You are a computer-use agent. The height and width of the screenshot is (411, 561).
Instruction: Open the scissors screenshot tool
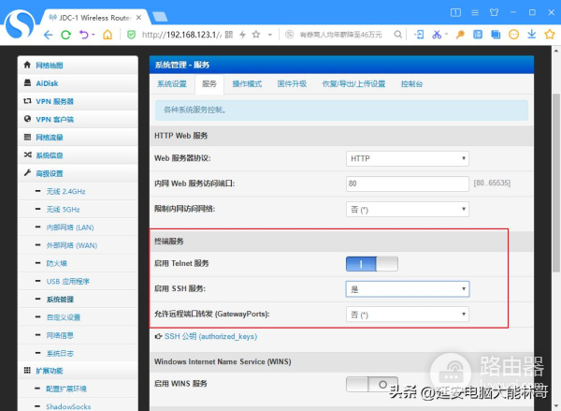[x=436, y=35]
